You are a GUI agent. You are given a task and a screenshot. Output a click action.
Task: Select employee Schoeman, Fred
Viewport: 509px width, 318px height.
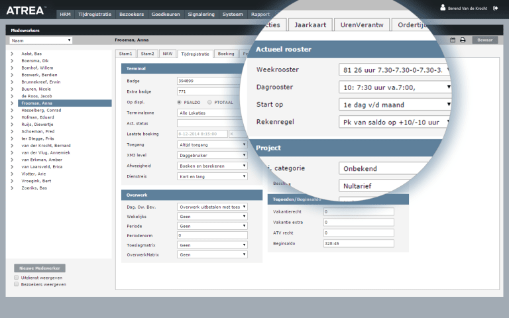pos(38,131)
